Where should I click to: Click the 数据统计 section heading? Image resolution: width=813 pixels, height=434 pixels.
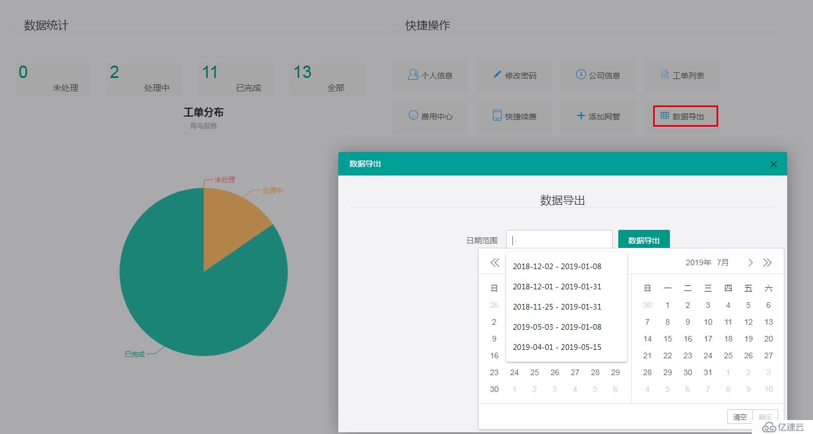point(47,25)
